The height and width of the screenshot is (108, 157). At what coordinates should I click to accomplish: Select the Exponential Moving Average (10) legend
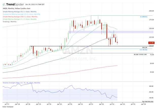(x=22, y=14)
